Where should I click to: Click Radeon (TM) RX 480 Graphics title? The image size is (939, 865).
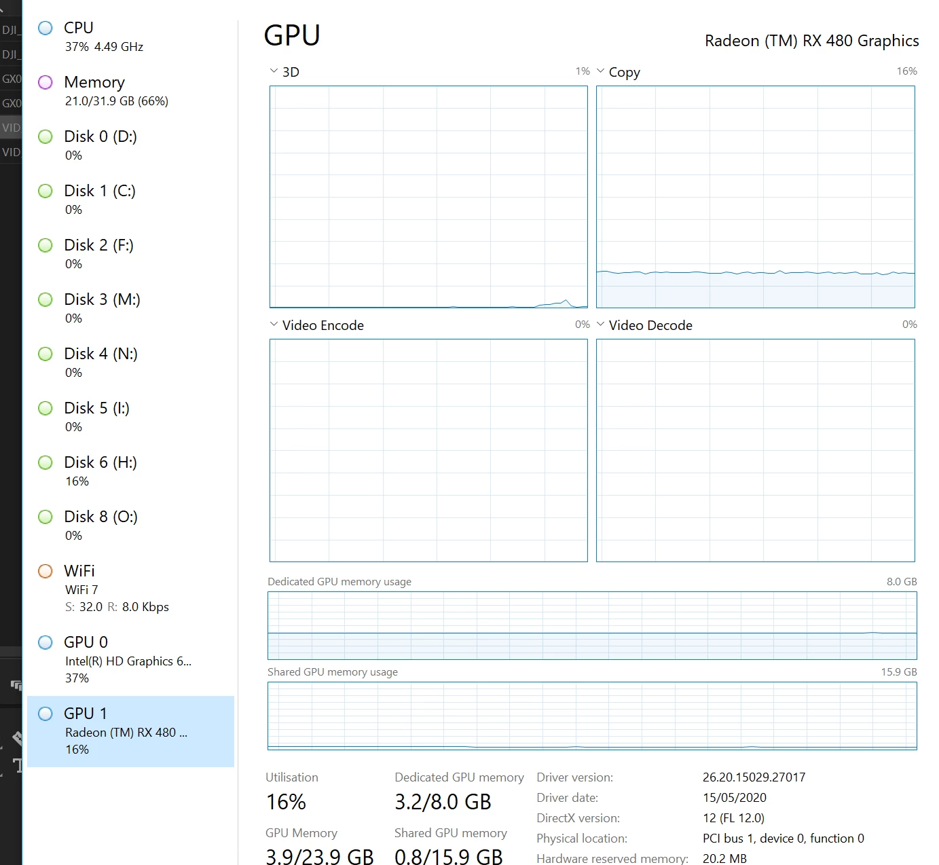[812, 41]
